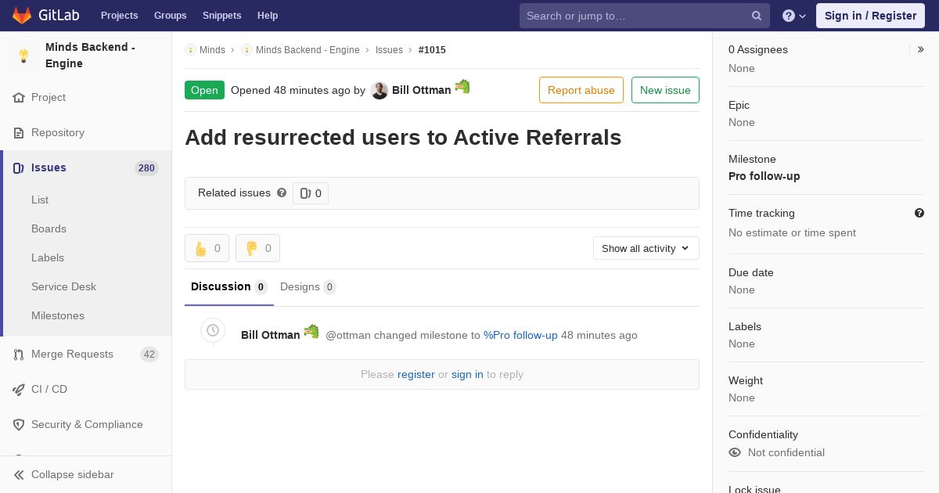Click the New issue button

[665, 90]
